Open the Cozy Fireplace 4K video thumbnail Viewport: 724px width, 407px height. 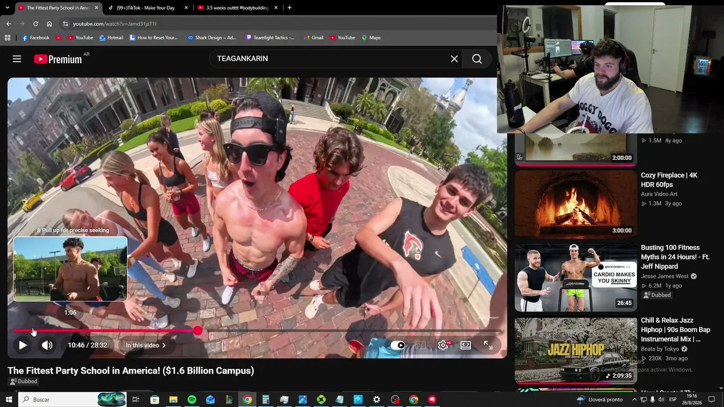click(x=576, y=203)
